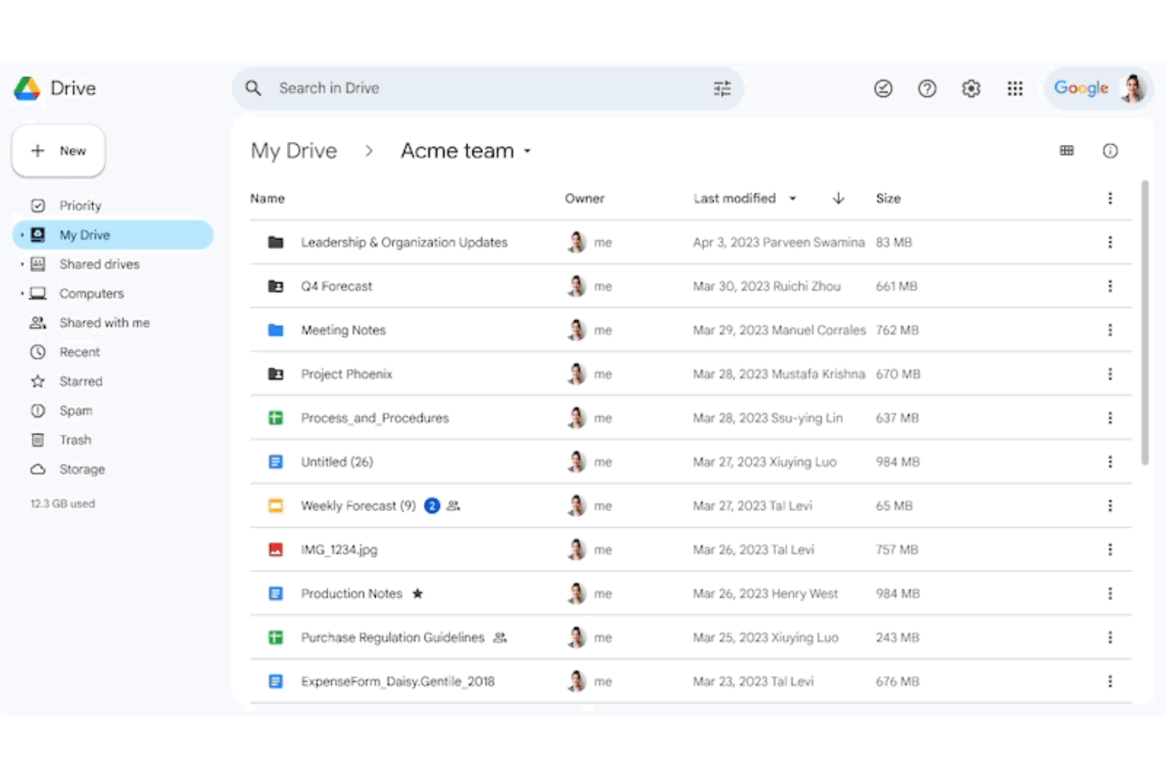The width and height of the screenshot is (1166, 777).
Task: Click the blue 2 badge on Weekly Forecast
Action: tap(432, 505)
